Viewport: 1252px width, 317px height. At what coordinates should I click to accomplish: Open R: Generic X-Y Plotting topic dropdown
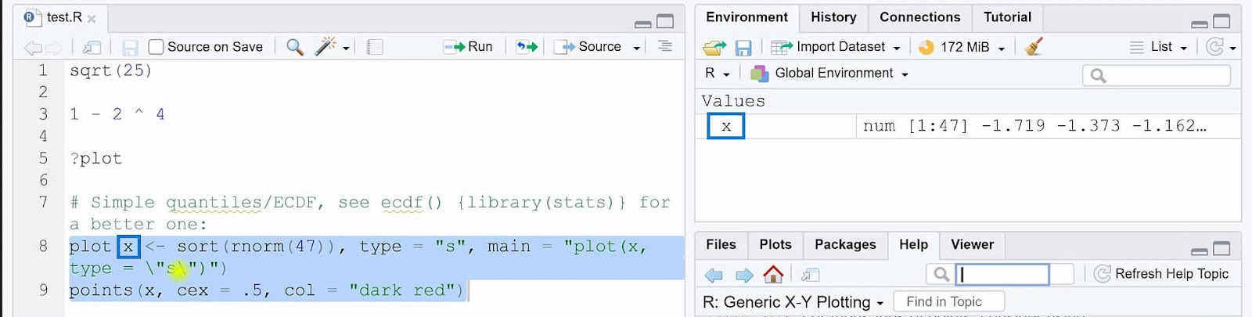tap(793, 302)
